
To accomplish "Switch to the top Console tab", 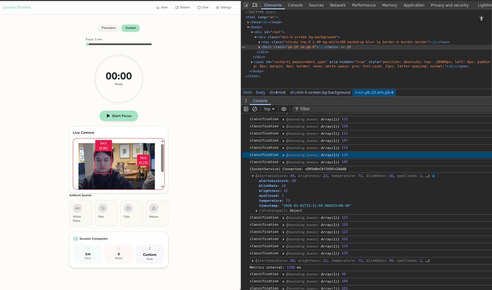I will 295,5.
